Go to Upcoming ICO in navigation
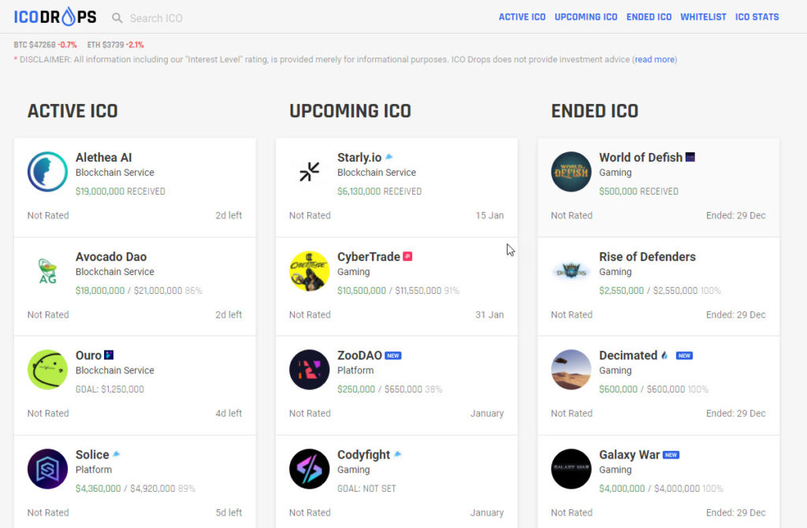Screen dimensions: 807x528 586,17
